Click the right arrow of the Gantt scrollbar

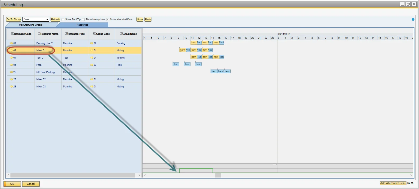[411, 175]
